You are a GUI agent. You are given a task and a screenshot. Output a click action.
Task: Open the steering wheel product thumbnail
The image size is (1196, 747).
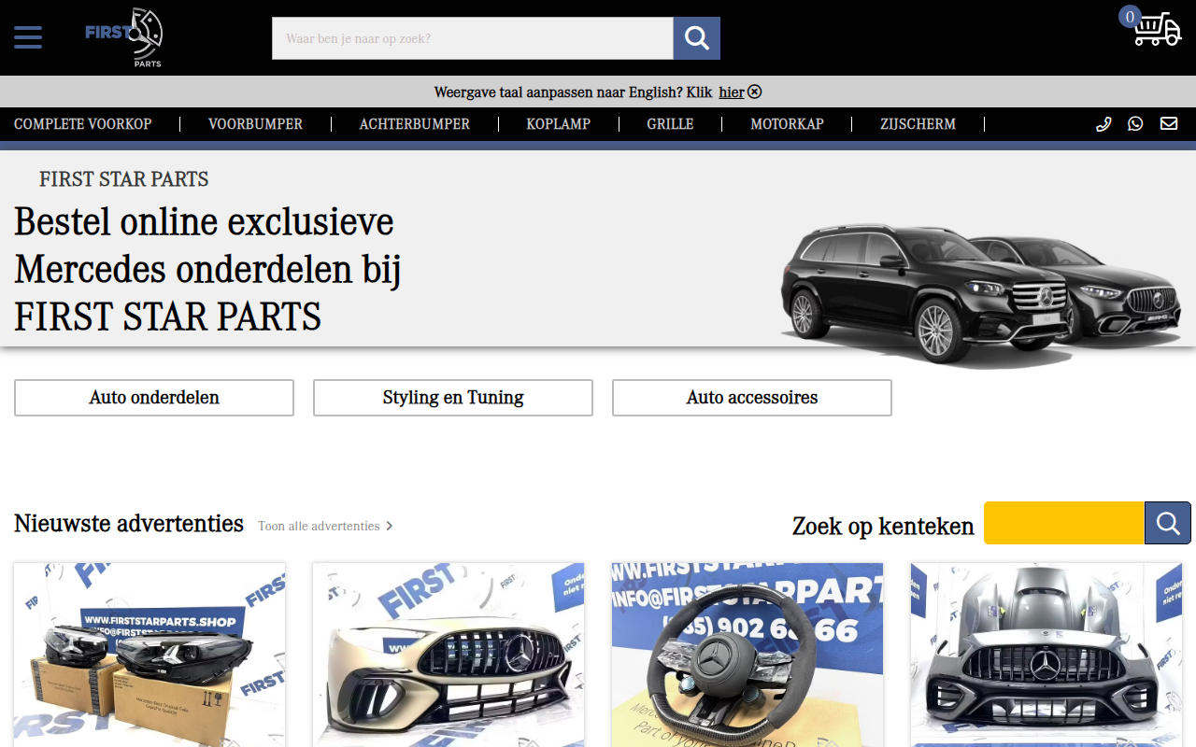pos(747,655)
